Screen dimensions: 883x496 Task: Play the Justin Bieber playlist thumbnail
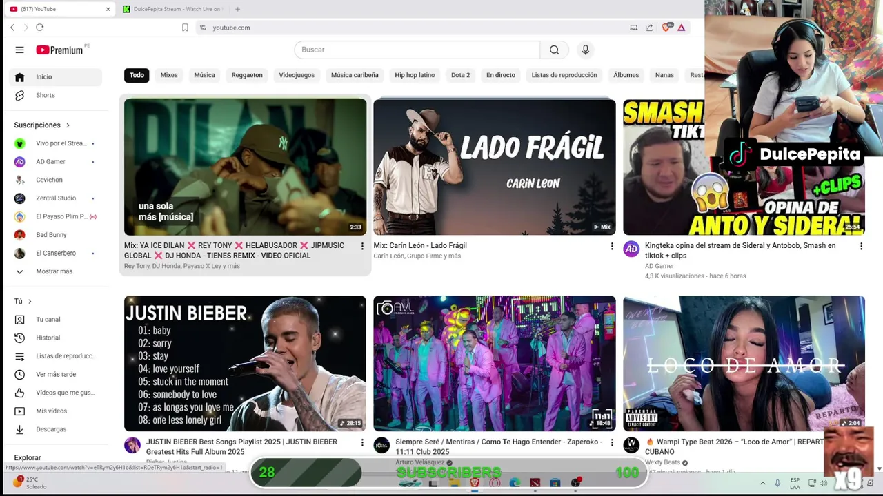pos(245,364)
